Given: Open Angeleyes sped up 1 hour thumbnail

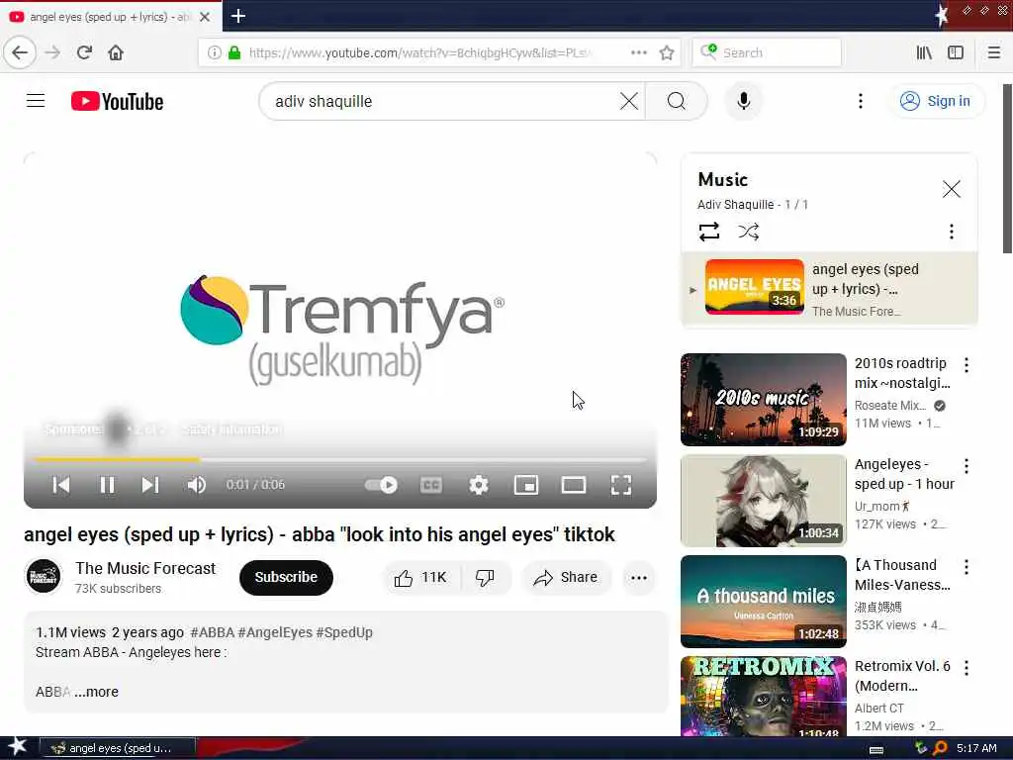Looking at the screenshot, I should point(764,500).
